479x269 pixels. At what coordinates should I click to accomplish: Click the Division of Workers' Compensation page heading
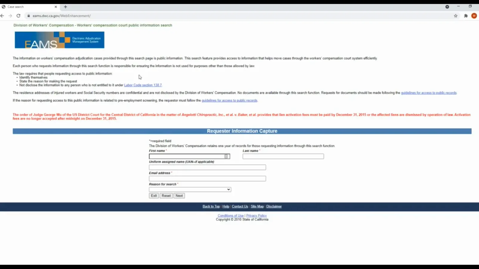93,25
